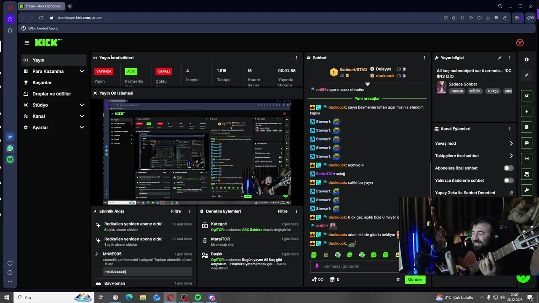
Task: Edit stream info with Yayın bilgisi pencil
Action: tap(499, 58)
